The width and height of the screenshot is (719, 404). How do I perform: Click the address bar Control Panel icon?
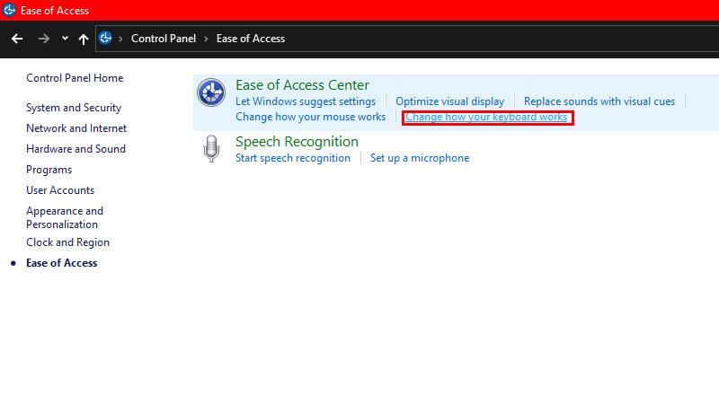(x=105, y=38)
